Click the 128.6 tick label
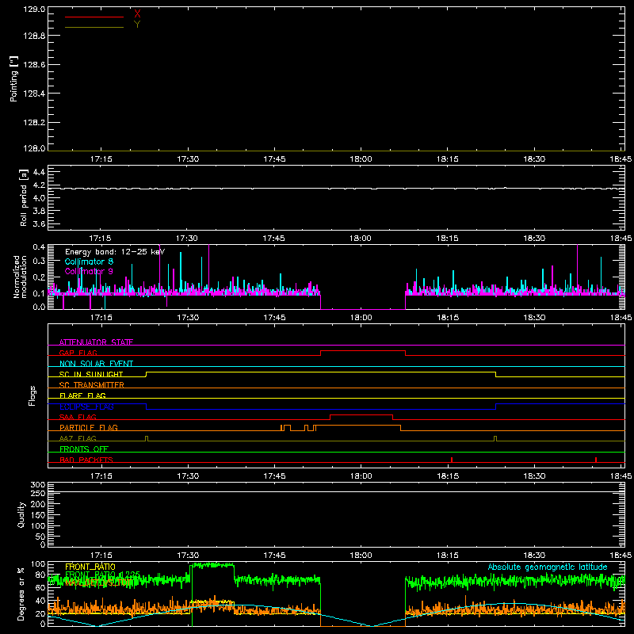Viewport: 634px width, 634px height. tap(34, 65)
